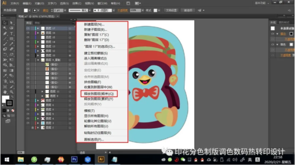Image resolution: width=295 pixels, height=165 pixels.
Task: Select the Zoom magnifier tool
Action: (11, 92)
